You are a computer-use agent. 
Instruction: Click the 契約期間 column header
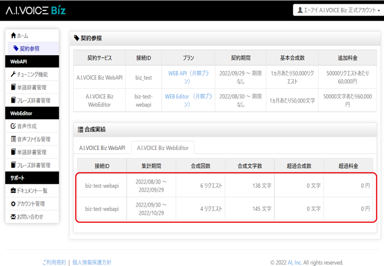(241, 58)
